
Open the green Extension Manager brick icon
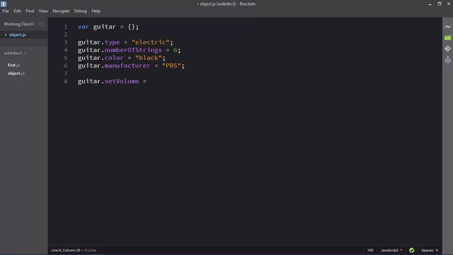tap(448, 38)
